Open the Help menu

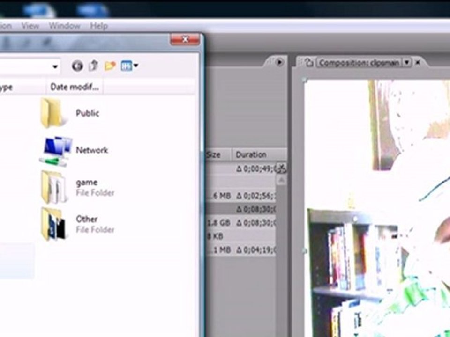pos(99,26)
